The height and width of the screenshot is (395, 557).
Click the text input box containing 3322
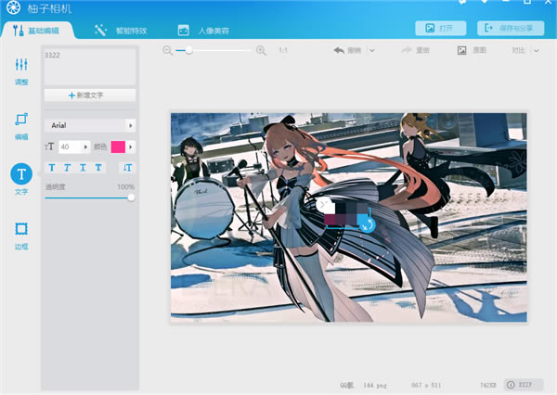click(90, 67)
